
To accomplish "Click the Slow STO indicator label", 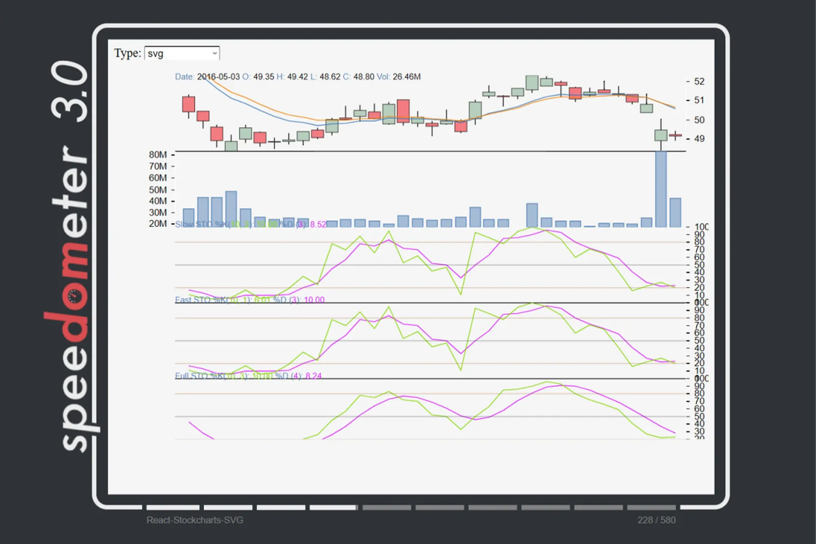I will pyautogui.click(x=251, y=224).
